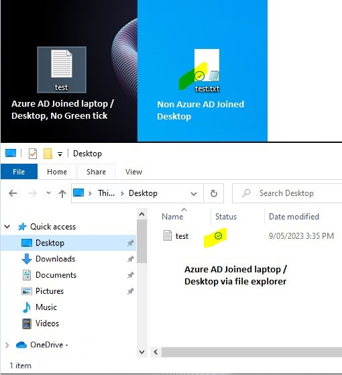Sort files by Name column header
Screen dimensions: 342x375
pos(172,217)
